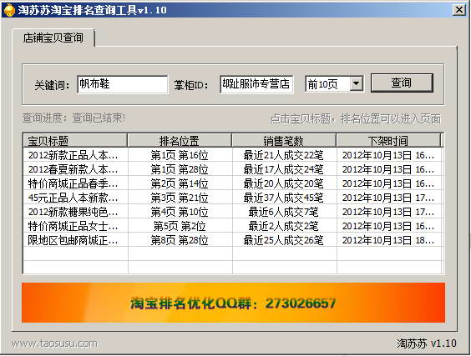This screenshot has height=356, width=471.
Task: Select cell 最近37人成交45笔
Action: (x=283, y=198)
